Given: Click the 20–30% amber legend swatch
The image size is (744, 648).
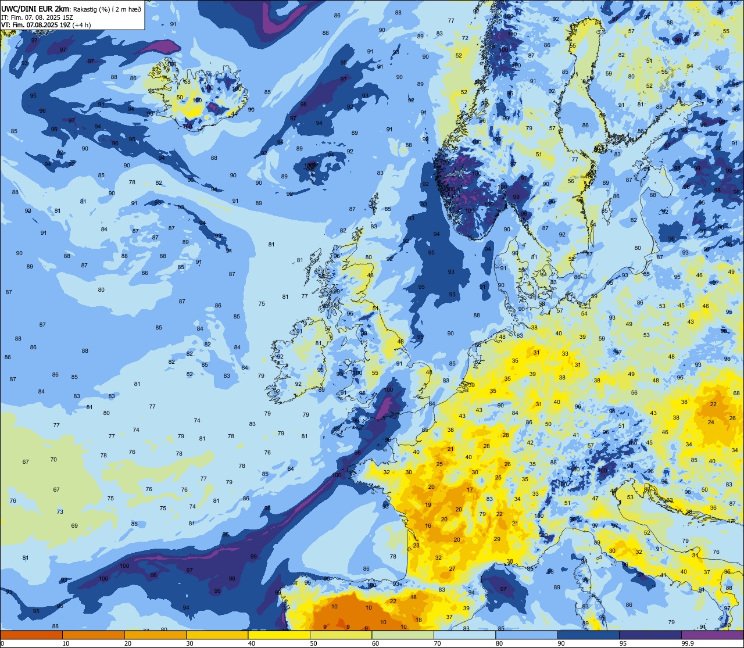Looking at the screenshot, I should pos(155,635).
